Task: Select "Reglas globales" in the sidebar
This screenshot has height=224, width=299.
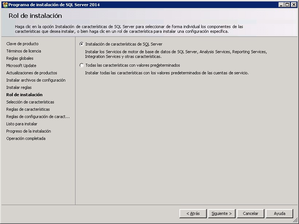Action: (20, 58)
